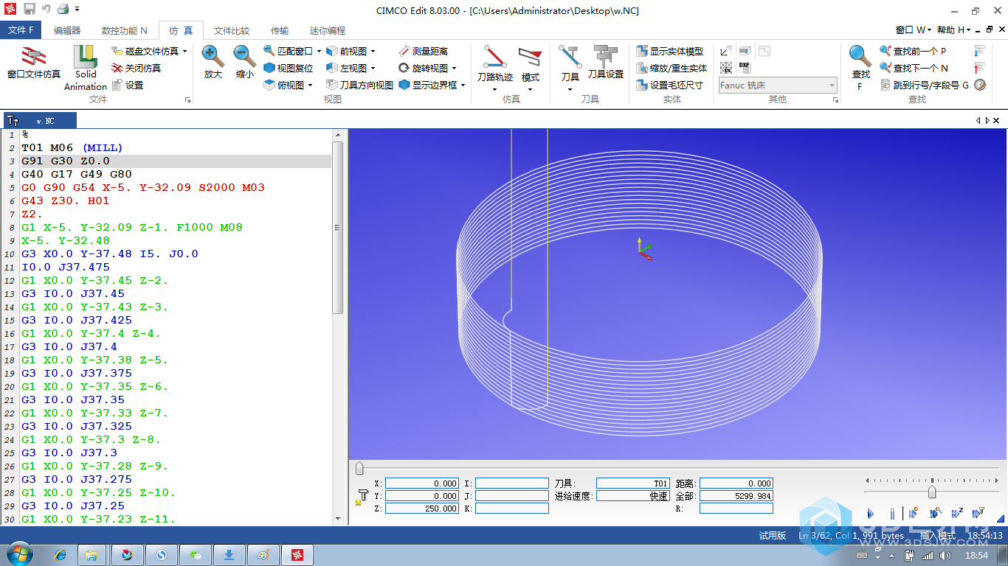Open 跳到行号/字段号 G go-to dialog
Viewport: 1008px width, 566px height.
coord(925,85)
